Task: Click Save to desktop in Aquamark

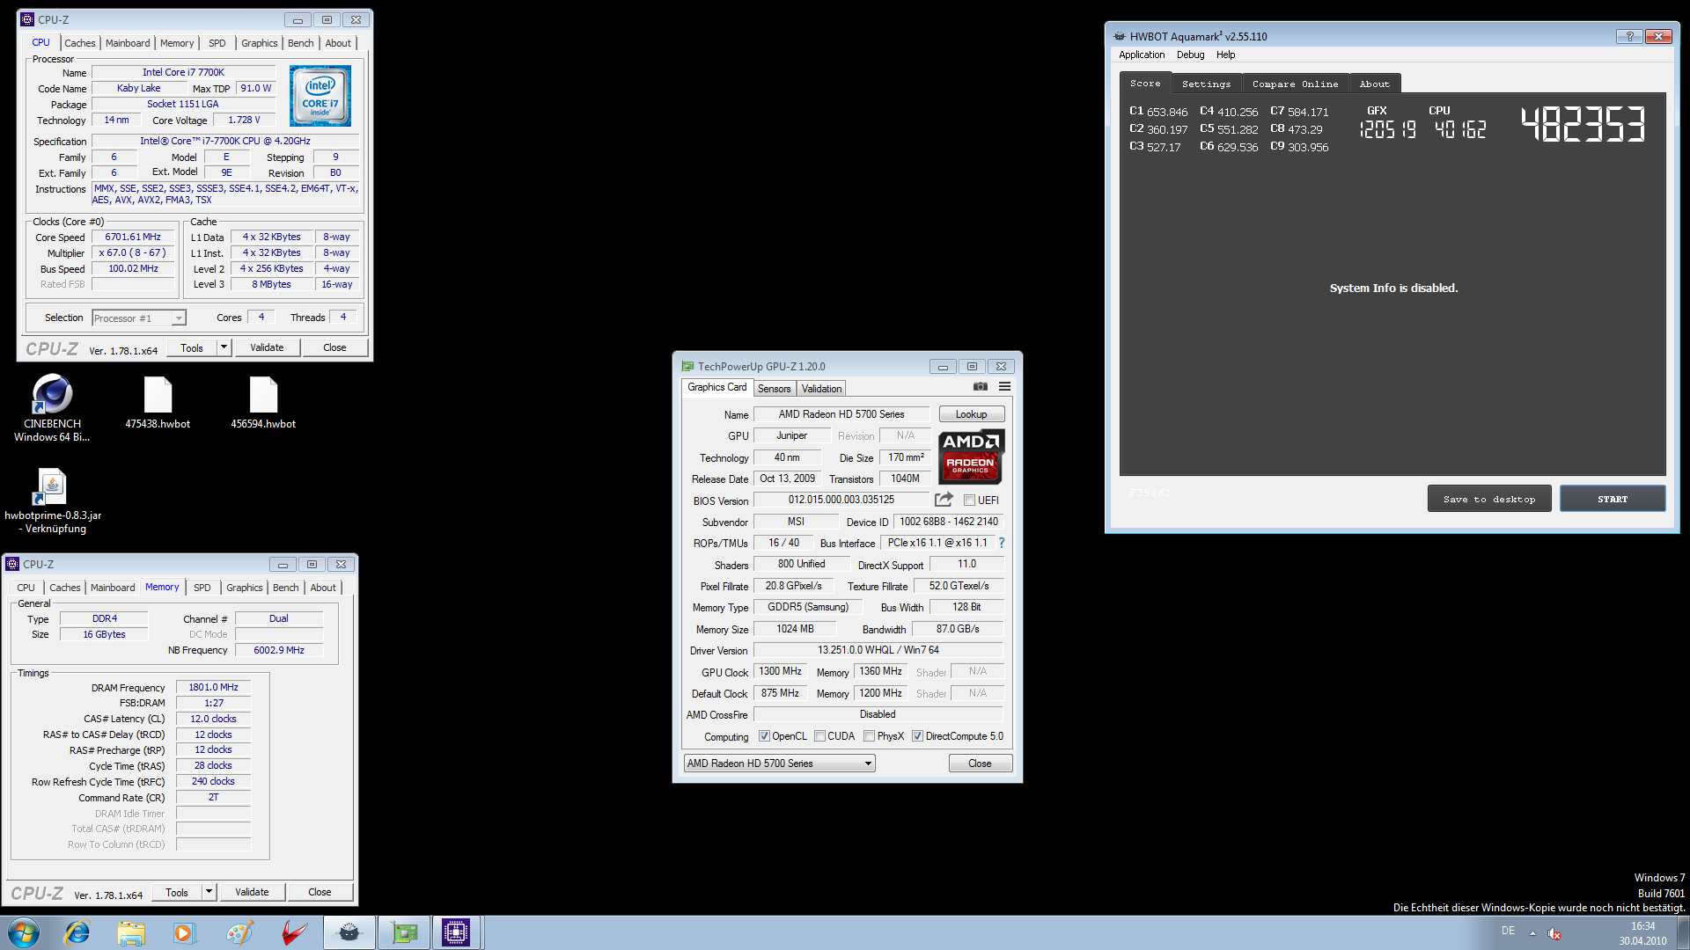Action: [1489, 499]
